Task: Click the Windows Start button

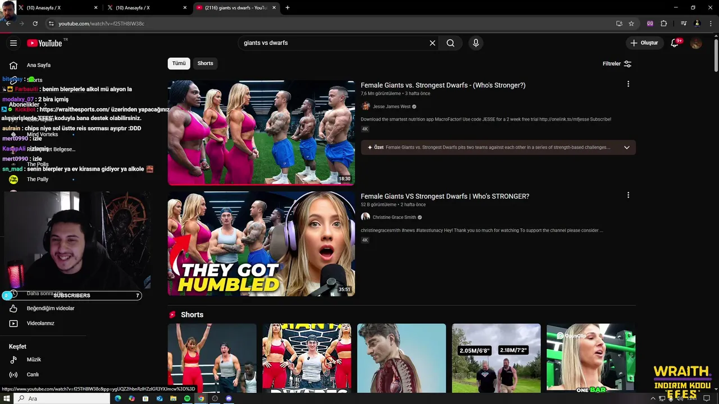Action: click(x=7, y=398)
